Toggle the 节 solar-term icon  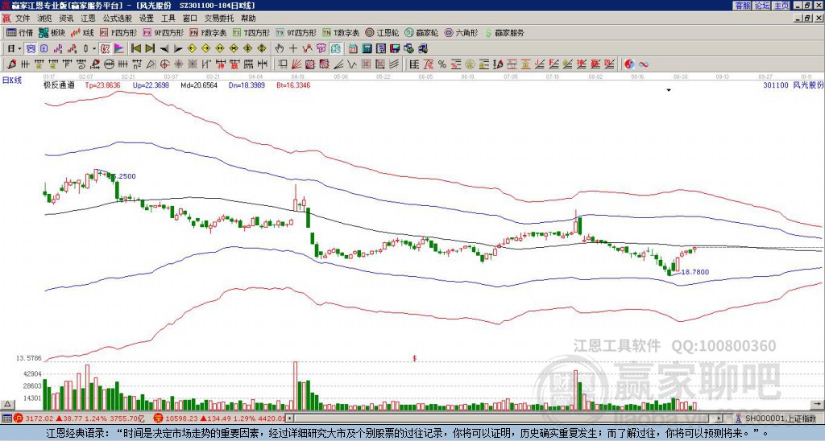click(321, 49)
